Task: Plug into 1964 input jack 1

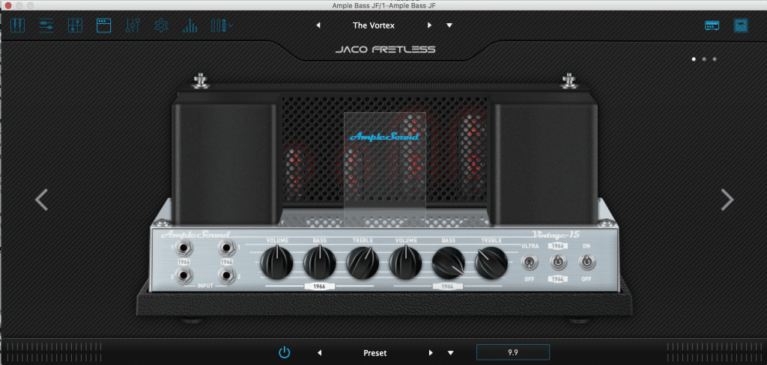Action: pyautogui.click(x=225, y=249)
